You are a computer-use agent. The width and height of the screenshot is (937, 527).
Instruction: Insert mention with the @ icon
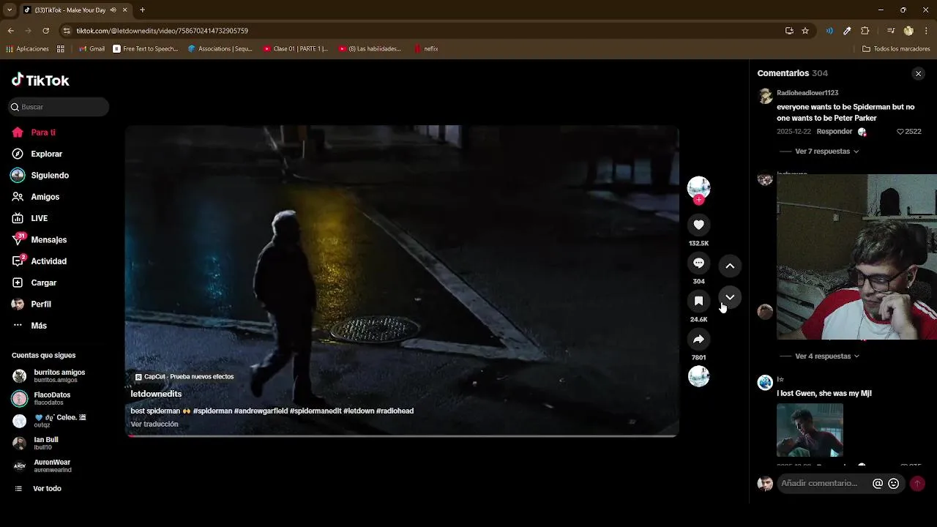click(x=878, y=484)
